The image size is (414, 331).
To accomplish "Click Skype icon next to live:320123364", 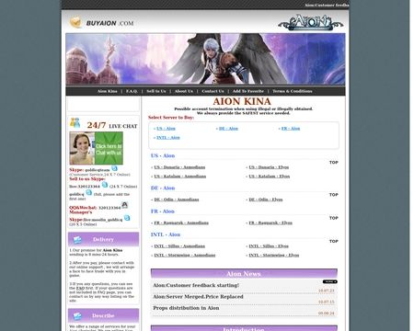I will click(105, 185).
